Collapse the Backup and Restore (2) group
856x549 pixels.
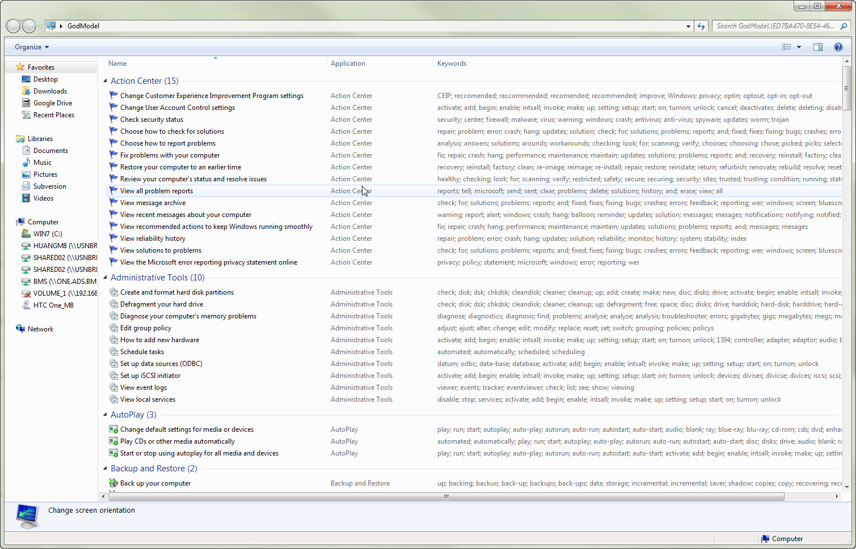pyautogui.click(x=106, y=469)
